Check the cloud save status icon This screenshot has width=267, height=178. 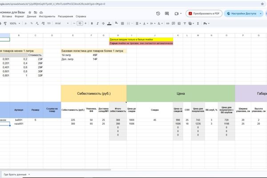pyautogui.click(x=41, y=12)
